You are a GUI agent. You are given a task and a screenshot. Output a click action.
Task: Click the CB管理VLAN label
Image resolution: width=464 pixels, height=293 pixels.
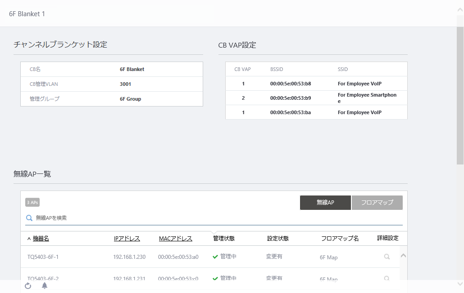tap(44, 84)
